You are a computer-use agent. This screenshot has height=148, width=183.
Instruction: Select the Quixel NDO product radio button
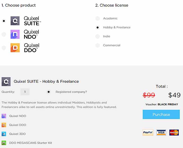pyautogui.click(x=4, y=34)
